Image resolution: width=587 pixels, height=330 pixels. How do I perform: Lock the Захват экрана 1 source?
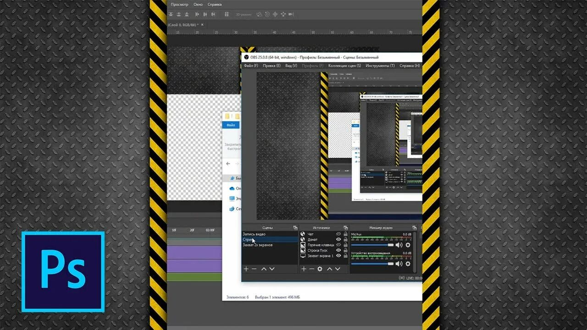point(345,256)
